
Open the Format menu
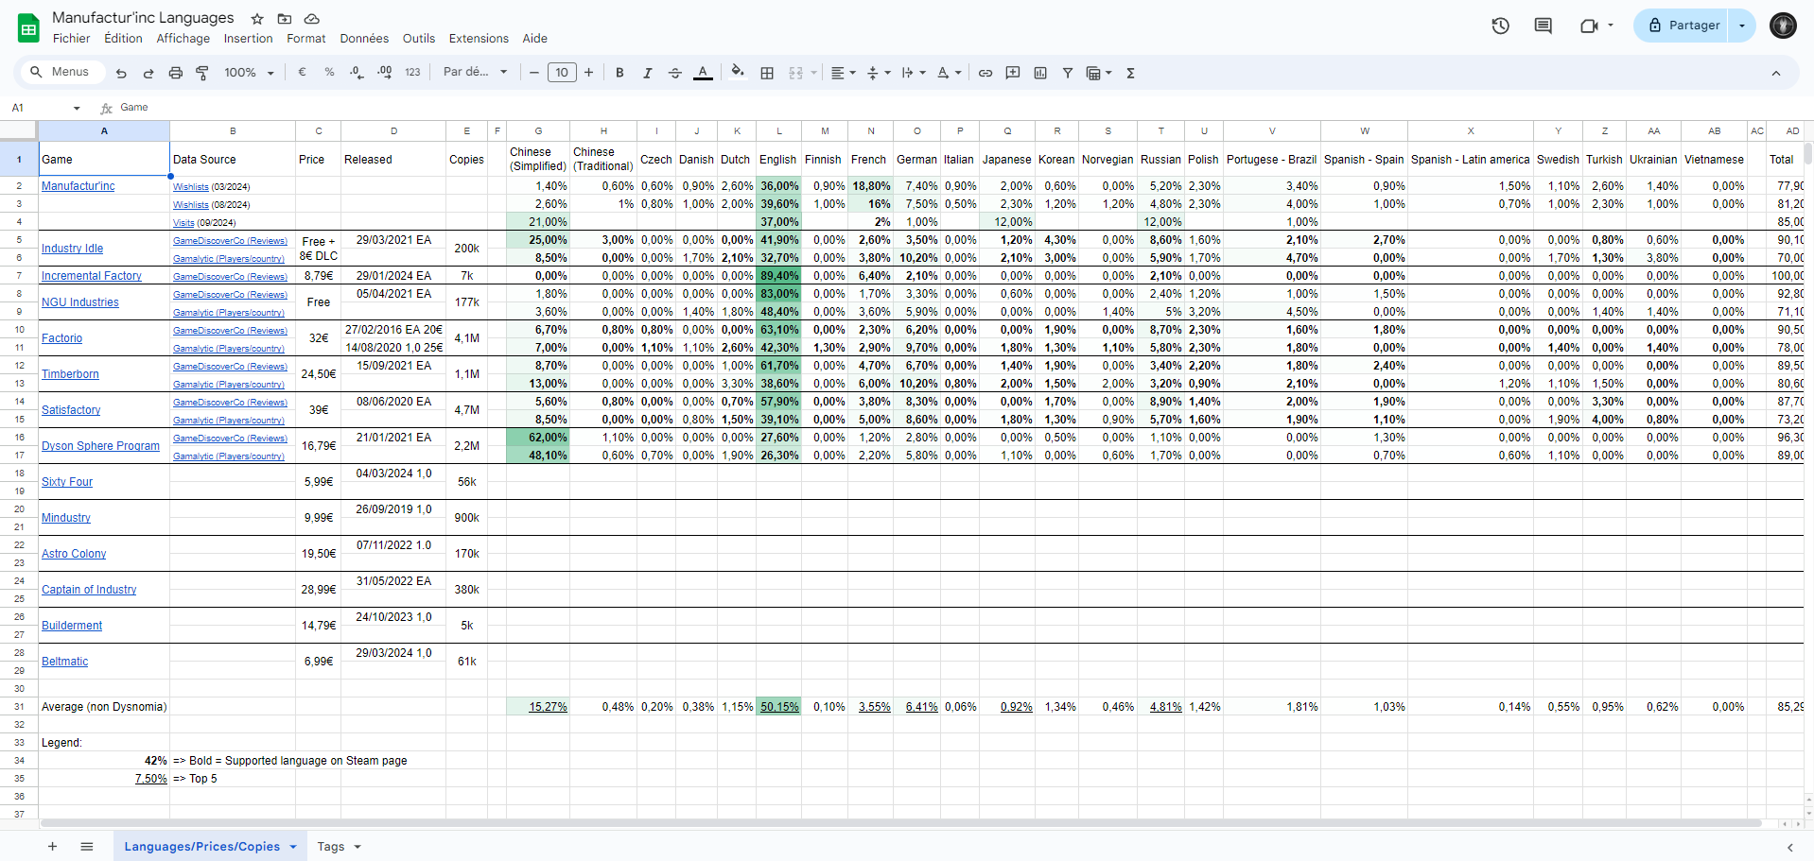pyautogui.click(x=305, y=39)
